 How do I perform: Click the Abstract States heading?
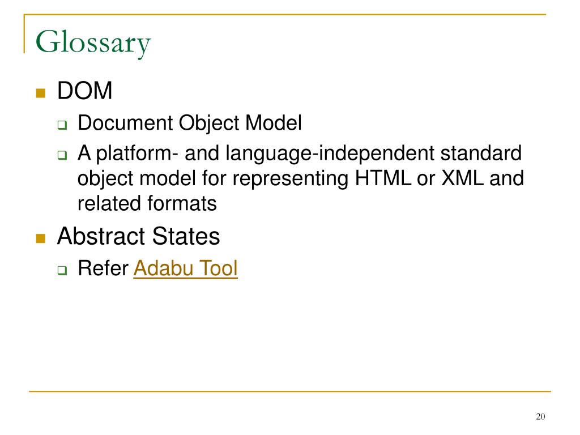tap(138, 236)
